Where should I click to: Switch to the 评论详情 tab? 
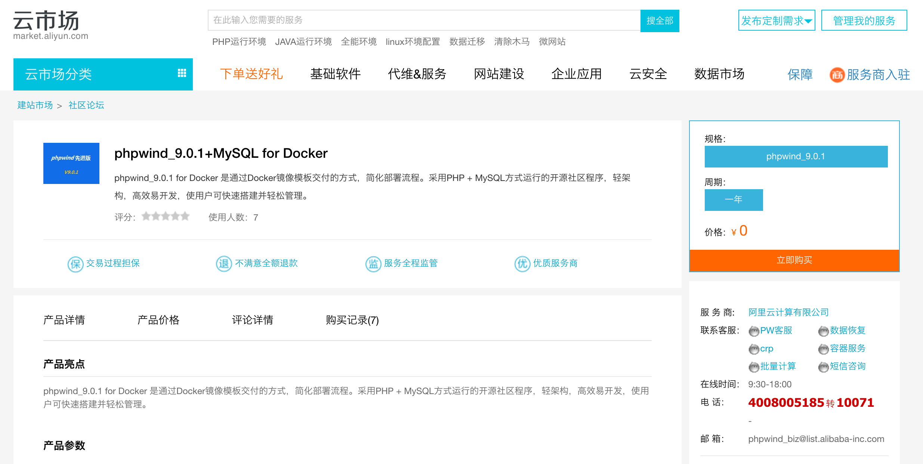253,320
